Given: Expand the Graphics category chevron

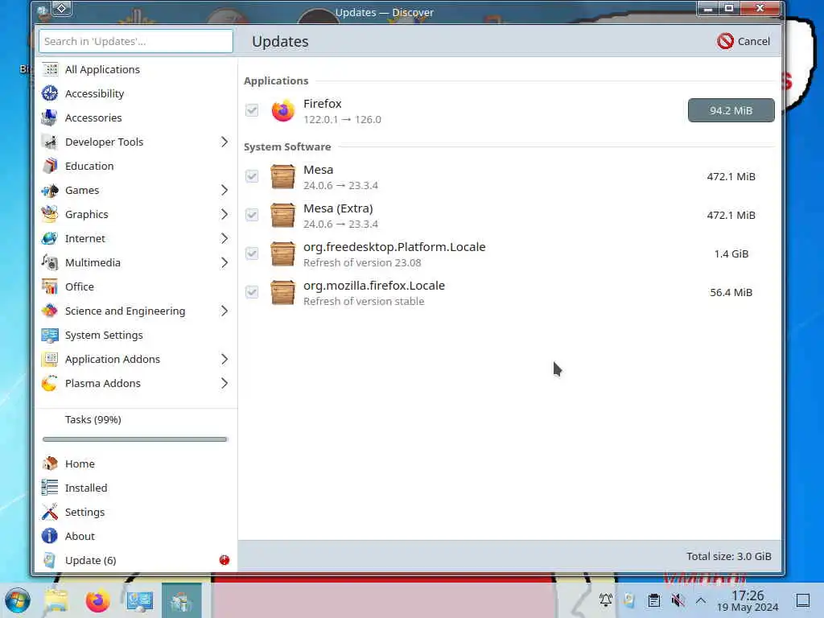Looking at the screenshot, I should click(225, 214).
